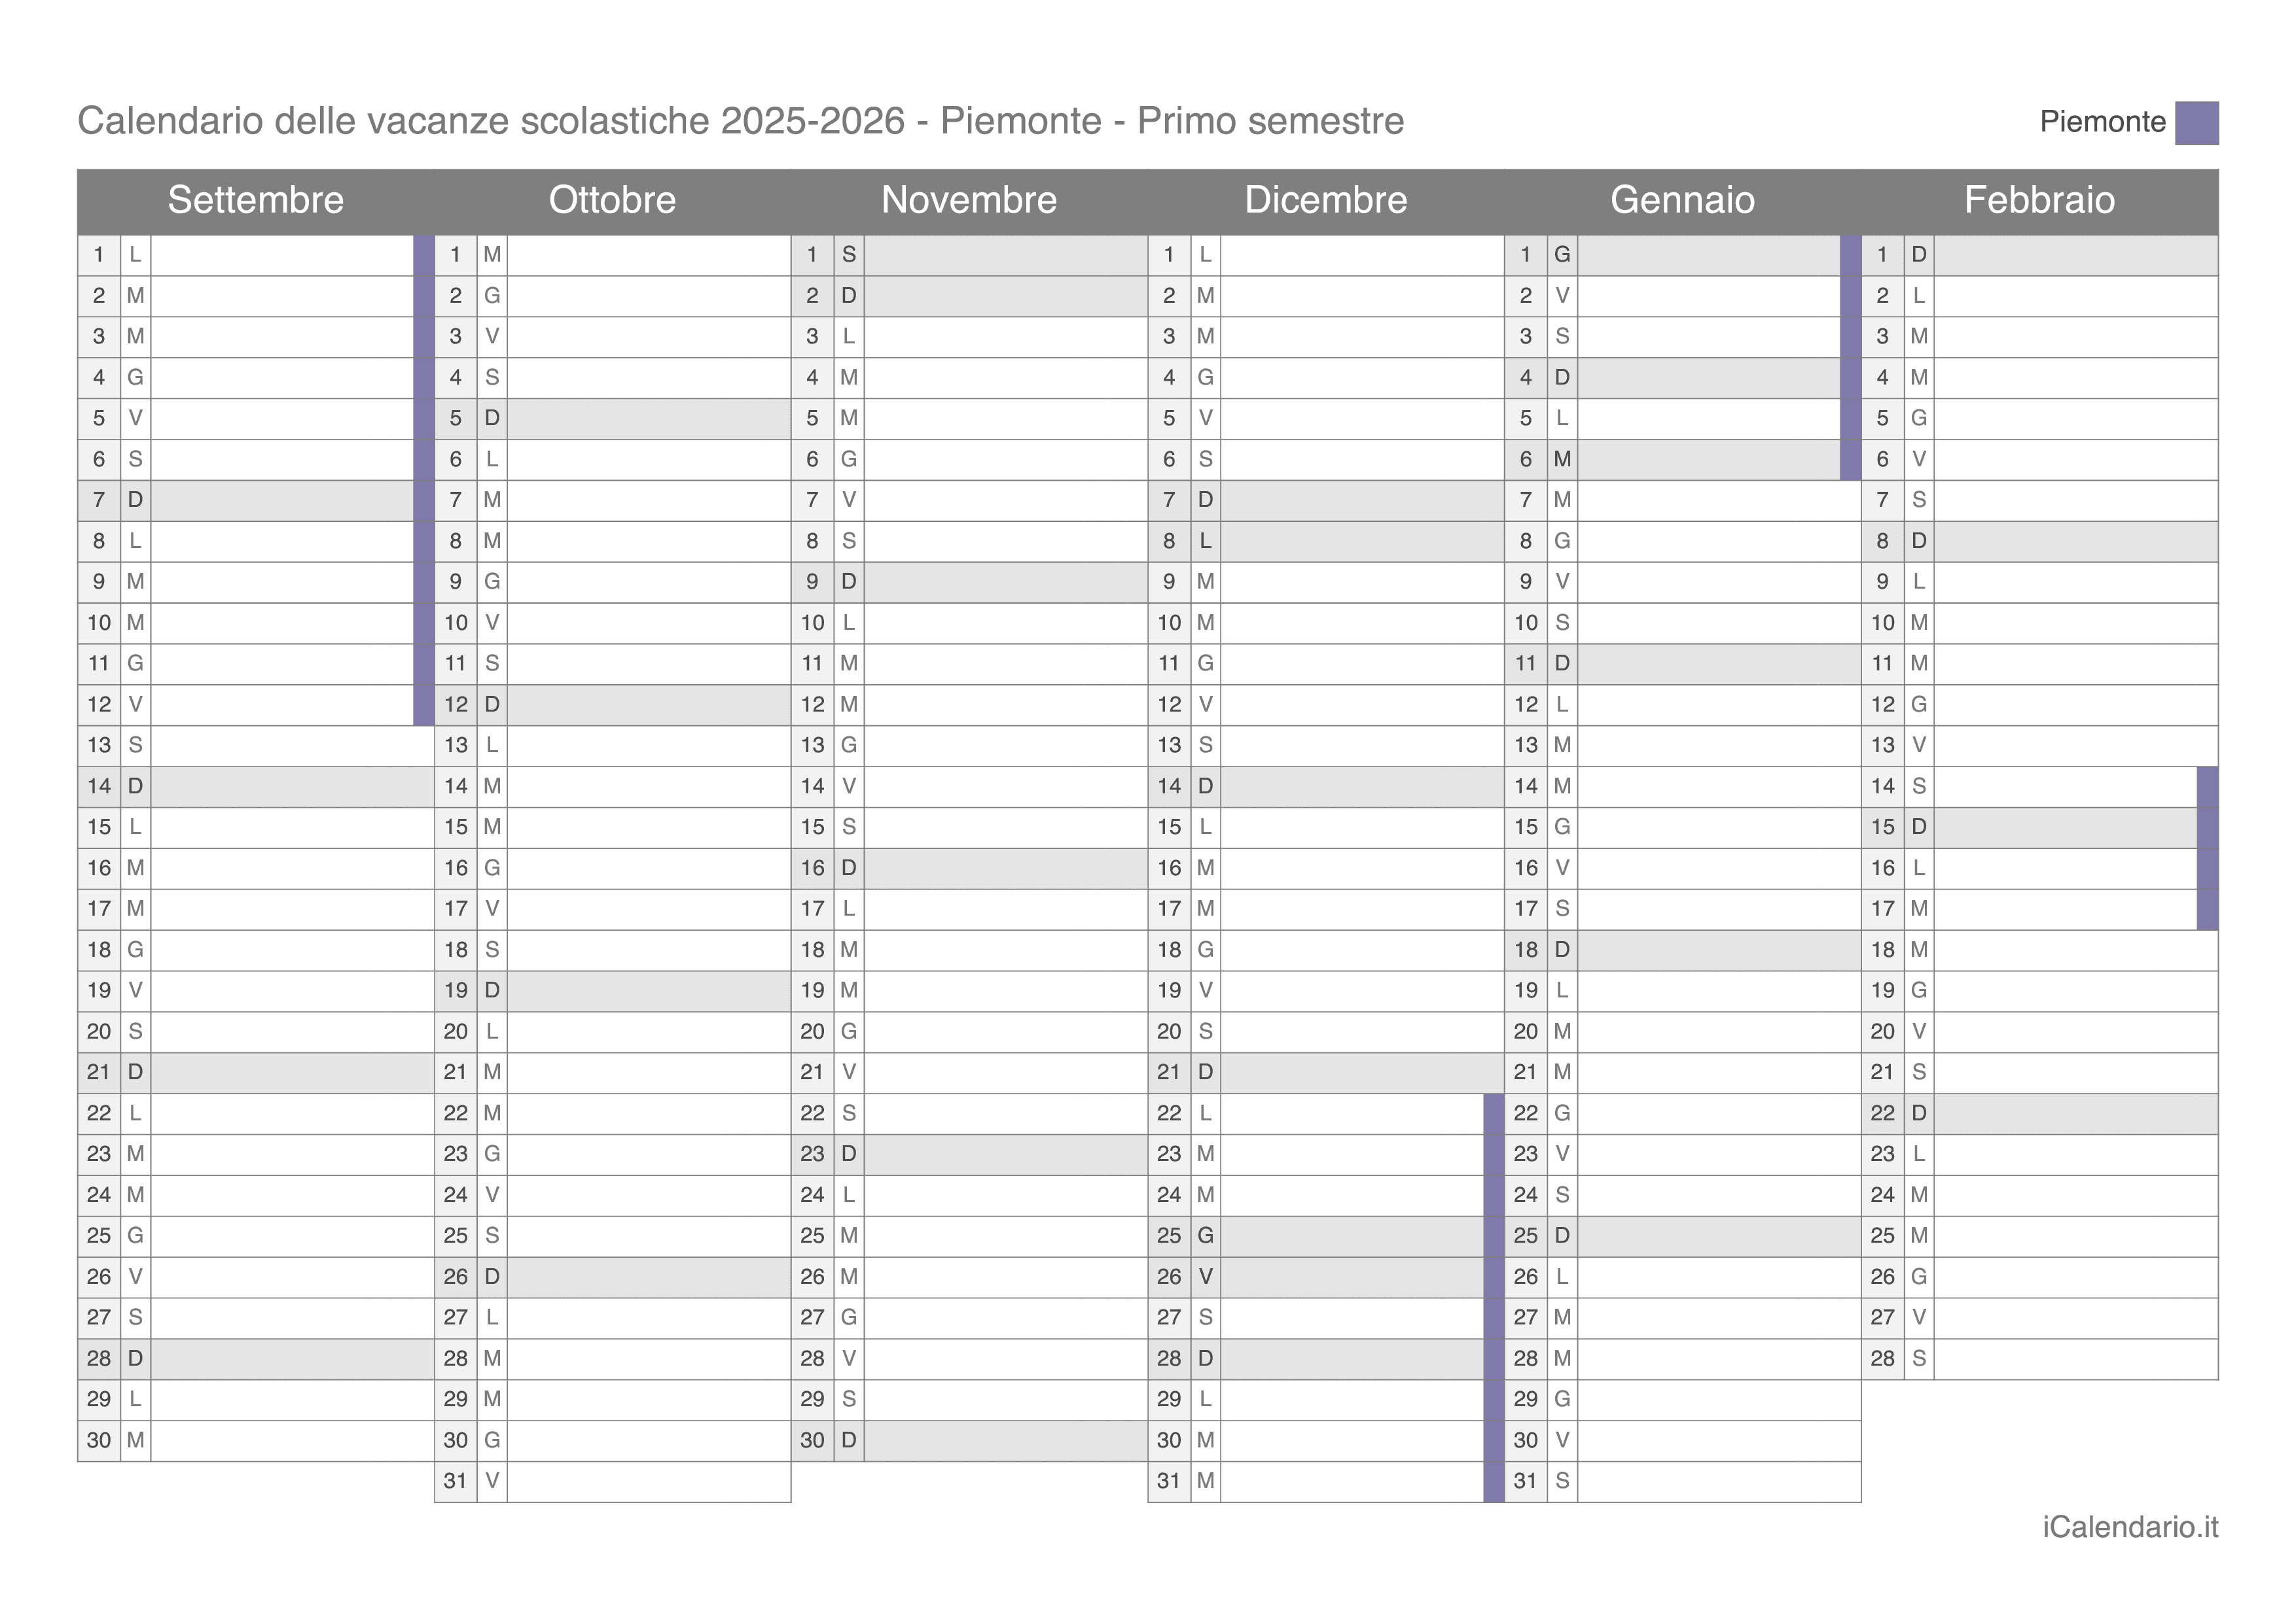The height and width of the screenshot is (1624, 2296).
Task: Click day 16 D in Novembre
Action: [x=969, y=868]
